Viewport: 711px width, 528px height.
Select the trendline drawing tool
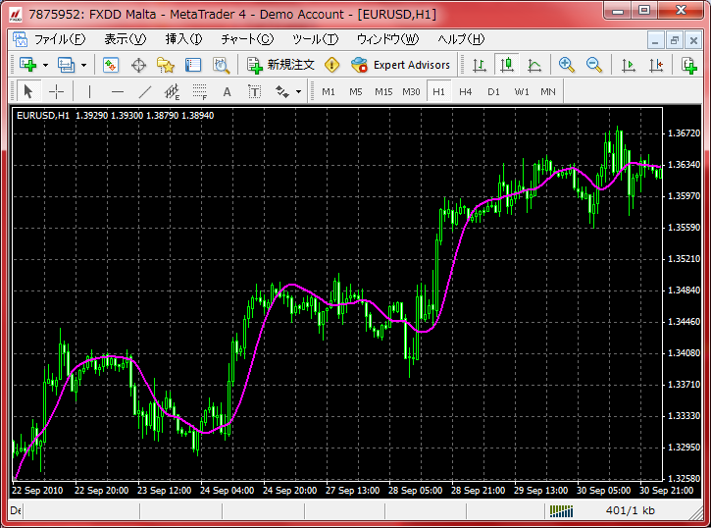(144, 91)
